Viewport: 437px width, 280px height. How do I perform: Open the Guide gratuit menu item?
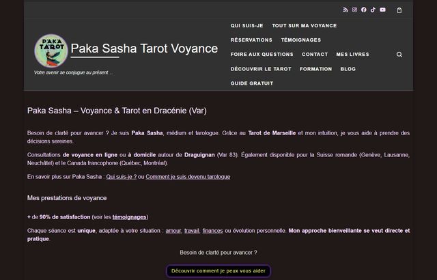click(x=252, y=83)
